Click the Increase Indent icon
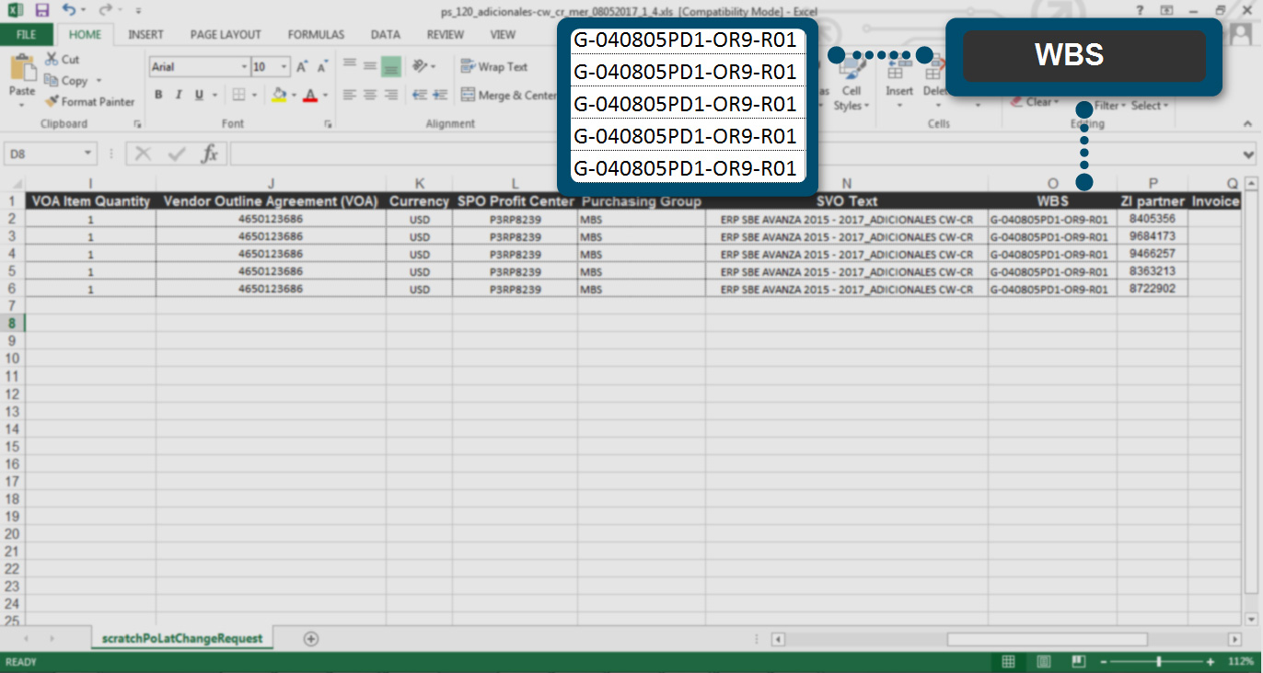 pos(440,95)
